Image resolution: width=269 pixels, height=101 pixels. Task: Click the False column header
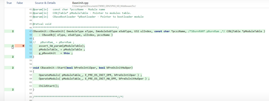[x=20, y=3]
